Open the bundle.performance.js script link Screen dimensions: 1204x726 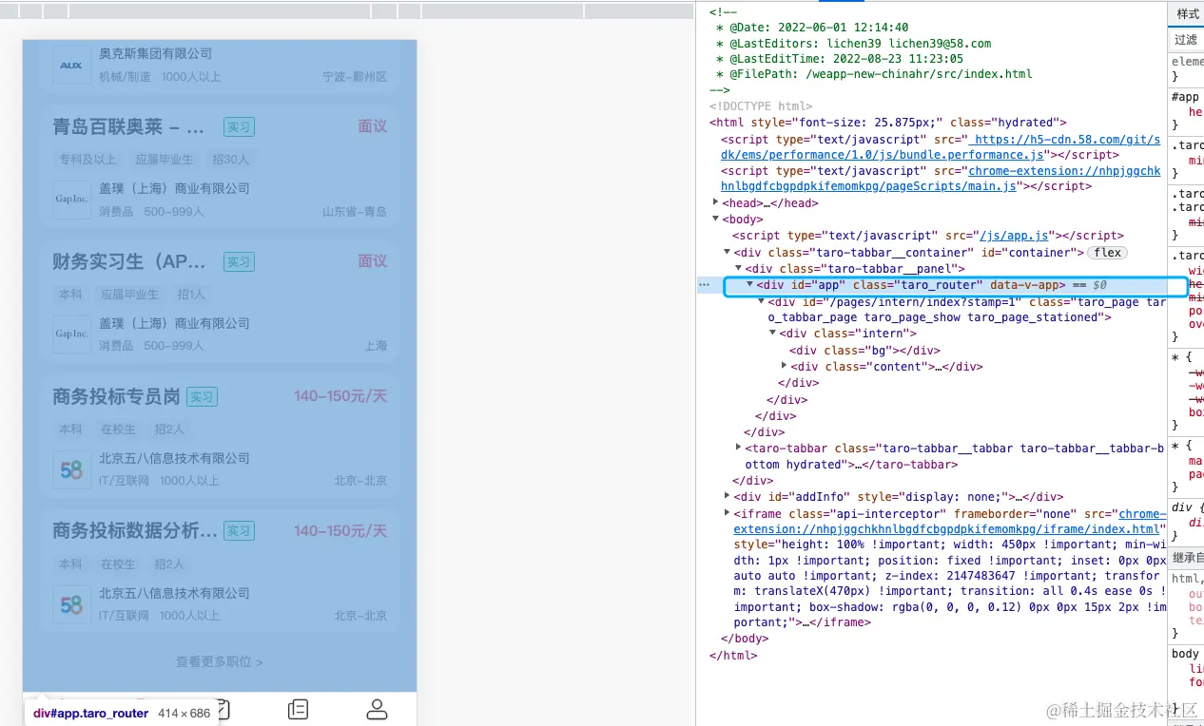pos(941,147)
